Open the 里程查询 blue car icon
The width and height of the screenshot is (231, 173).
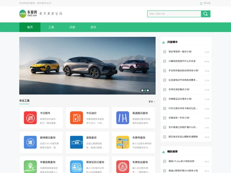[x=76, y=142]
